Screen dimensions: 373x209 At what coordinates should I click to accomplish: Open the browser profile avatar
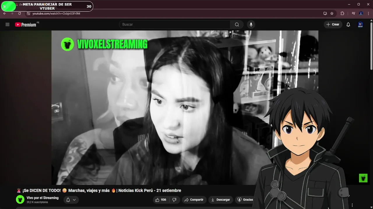coord(361,13)
